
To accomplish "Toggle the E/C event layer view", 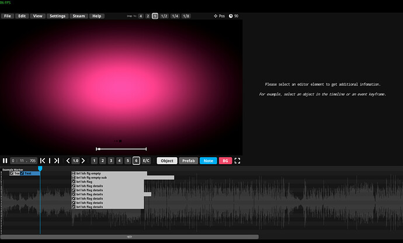I will tap(146, 161).
